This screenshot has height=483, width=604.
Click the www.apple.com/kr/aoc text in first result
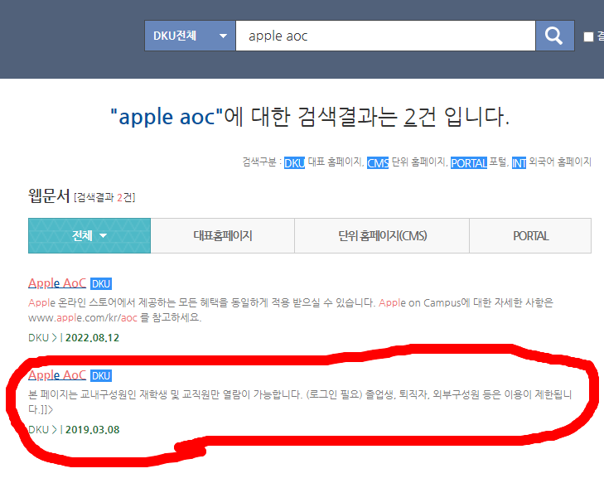[83, 318]
